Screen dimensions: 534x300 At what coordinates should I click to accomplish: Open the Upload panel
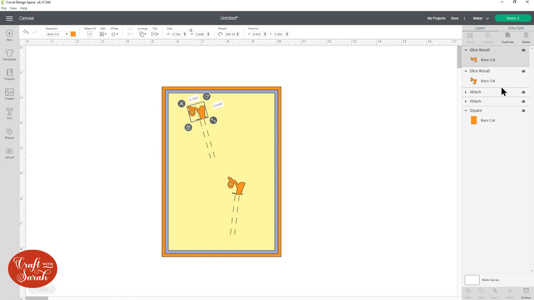(9, 152)
